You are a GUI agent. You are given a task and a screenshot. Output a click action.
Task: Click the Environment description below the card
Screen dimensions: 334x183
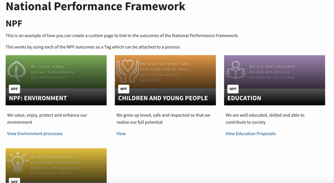(x=47, y=118)
